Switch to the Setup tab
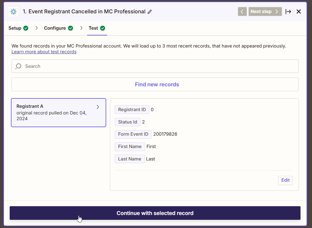312x228 pixels. click(18, 28)
